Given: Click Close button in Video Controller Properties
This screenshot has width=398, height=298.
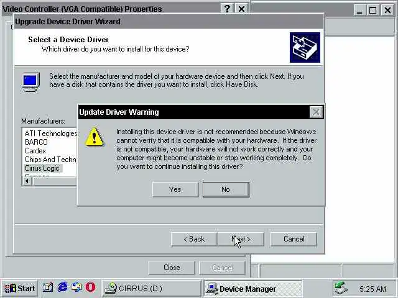Looking at the screenshot, I should [x=172, y=268].
